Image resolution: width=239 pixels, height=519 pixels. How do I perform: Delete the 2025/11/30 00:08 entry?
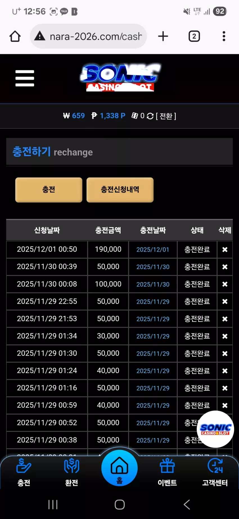click(225, 284)
